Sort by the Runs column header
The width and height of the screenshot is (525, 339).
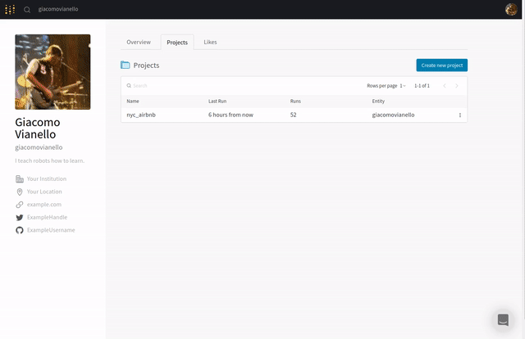coord(295,102)
